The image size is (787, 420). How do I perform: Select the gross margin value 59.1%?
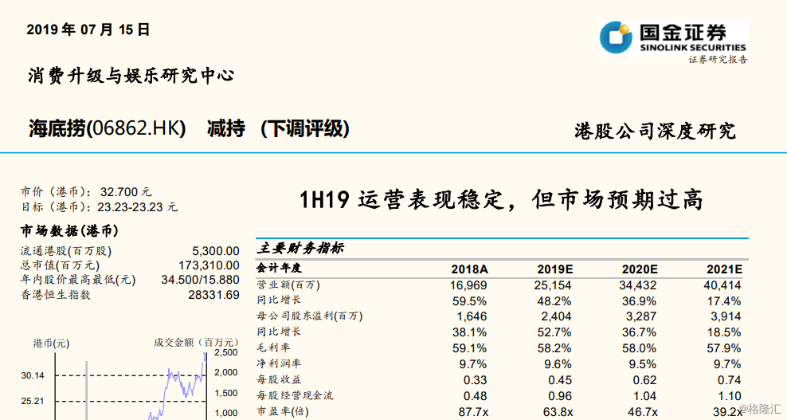[x=470, y=348]
